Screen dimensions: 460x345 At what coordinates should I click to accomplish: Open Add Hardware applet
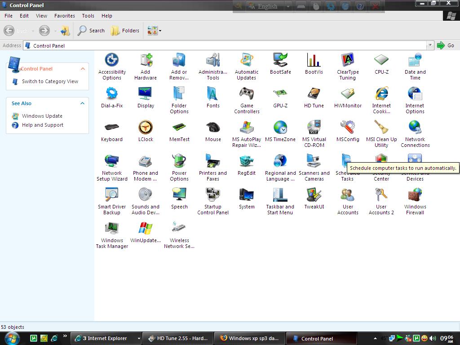point(146,60)
